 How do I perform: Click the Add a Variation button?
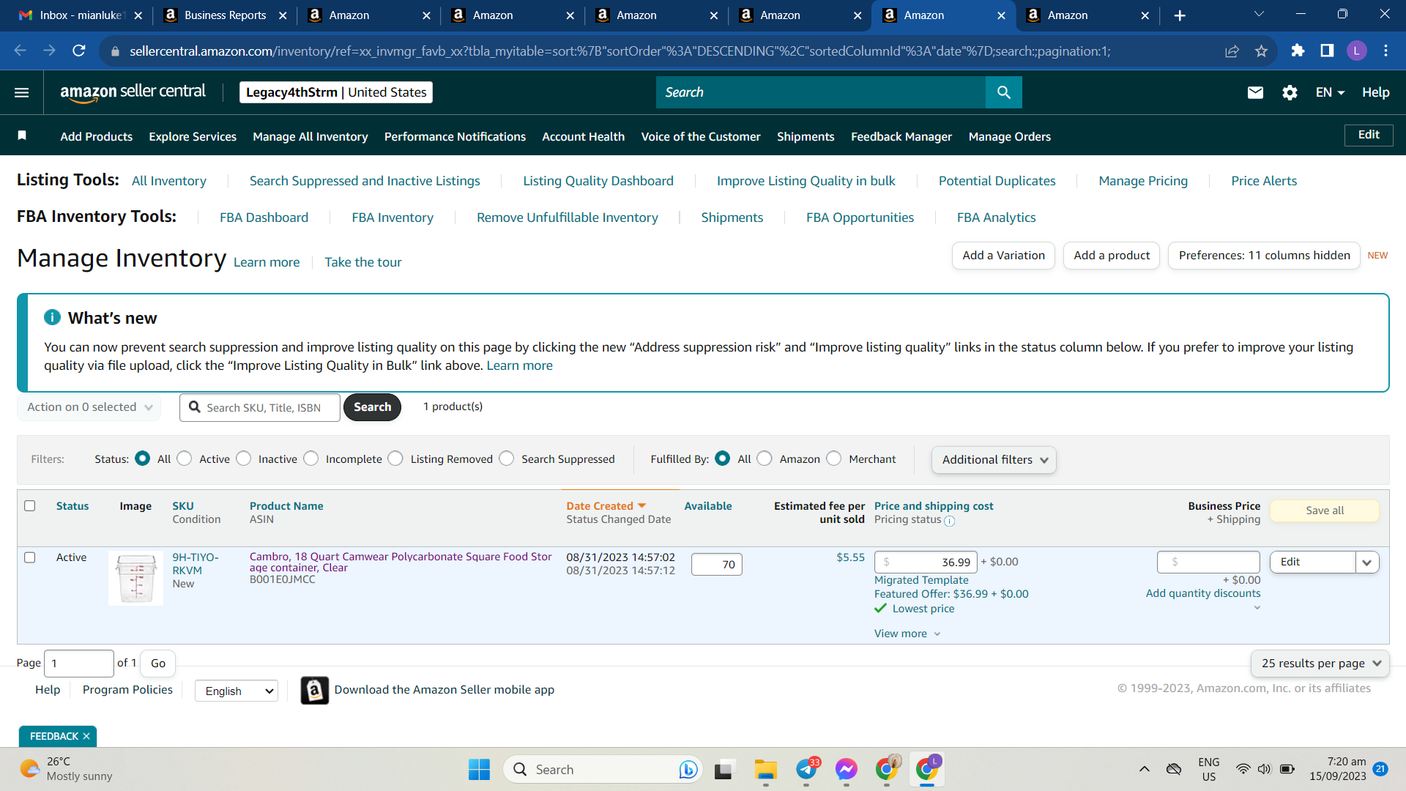pyautogui.click(x=1003, y=256)
